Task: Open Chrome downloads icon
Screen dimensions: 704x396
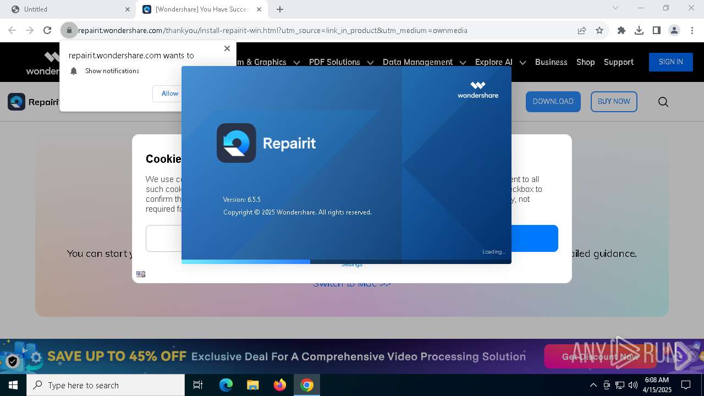Action: pos(639,30)
